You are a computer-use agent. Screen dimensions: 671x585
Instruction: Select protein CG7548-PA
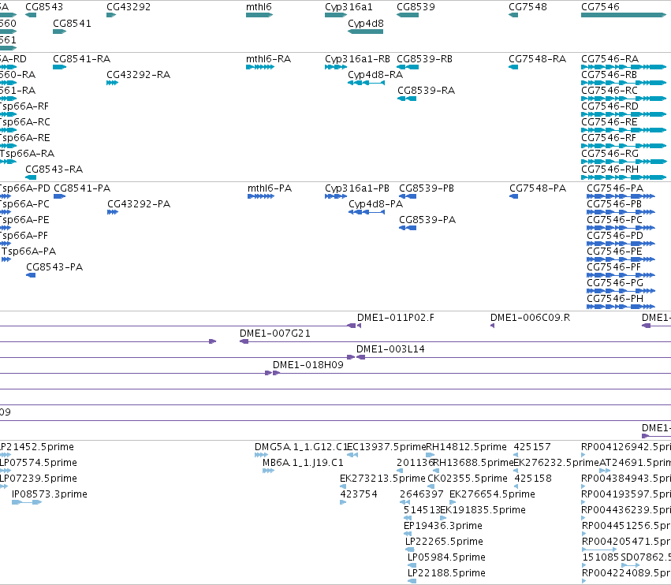pos(538,188)
